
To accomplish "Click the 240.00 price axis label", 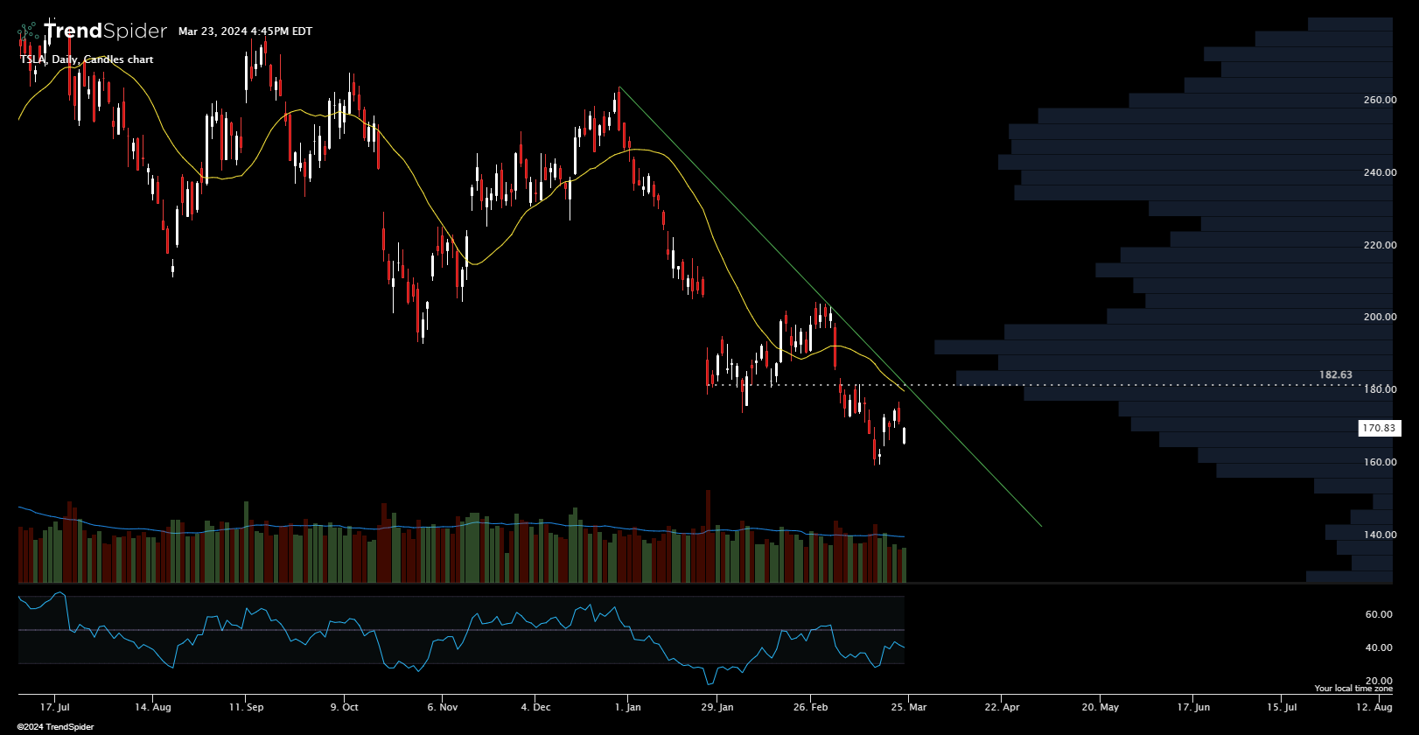I will pos(1380,172).
